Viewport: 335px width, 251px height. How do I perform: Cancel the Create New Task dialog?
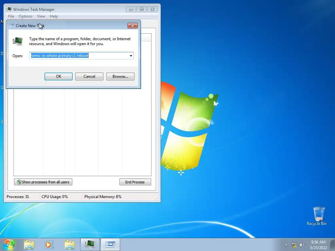click(x=89, y=76)
